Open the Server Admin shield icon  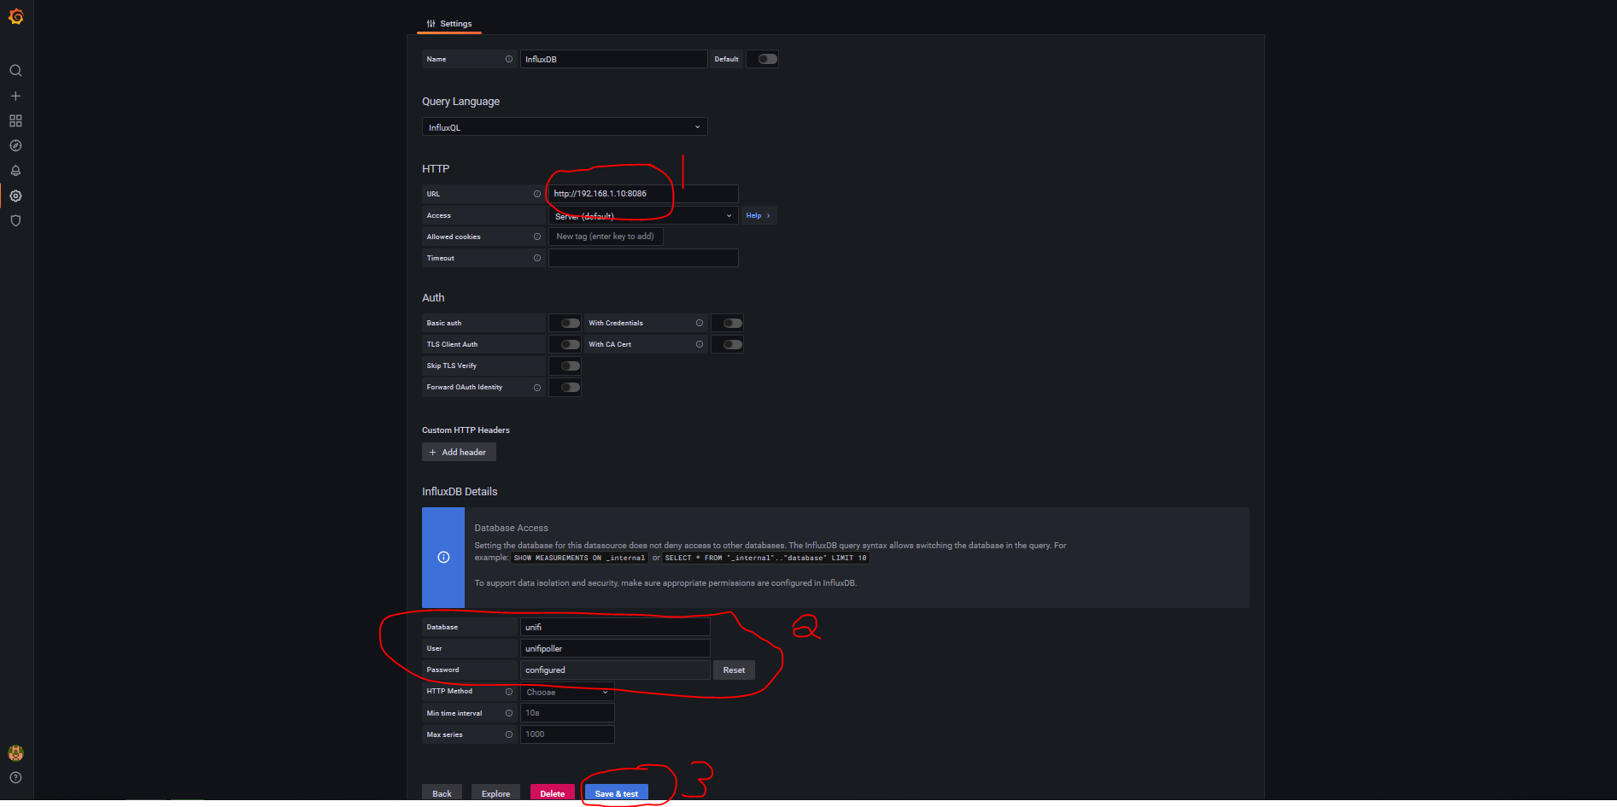15,220
